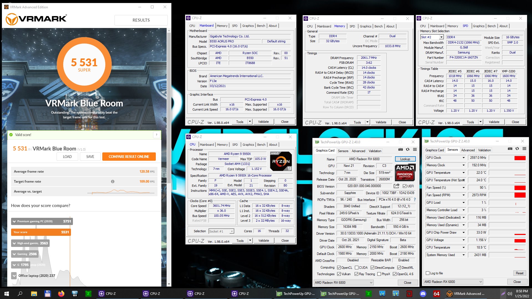
Task: Launch Firefox from the taskbar
Action: coord(61,294)
